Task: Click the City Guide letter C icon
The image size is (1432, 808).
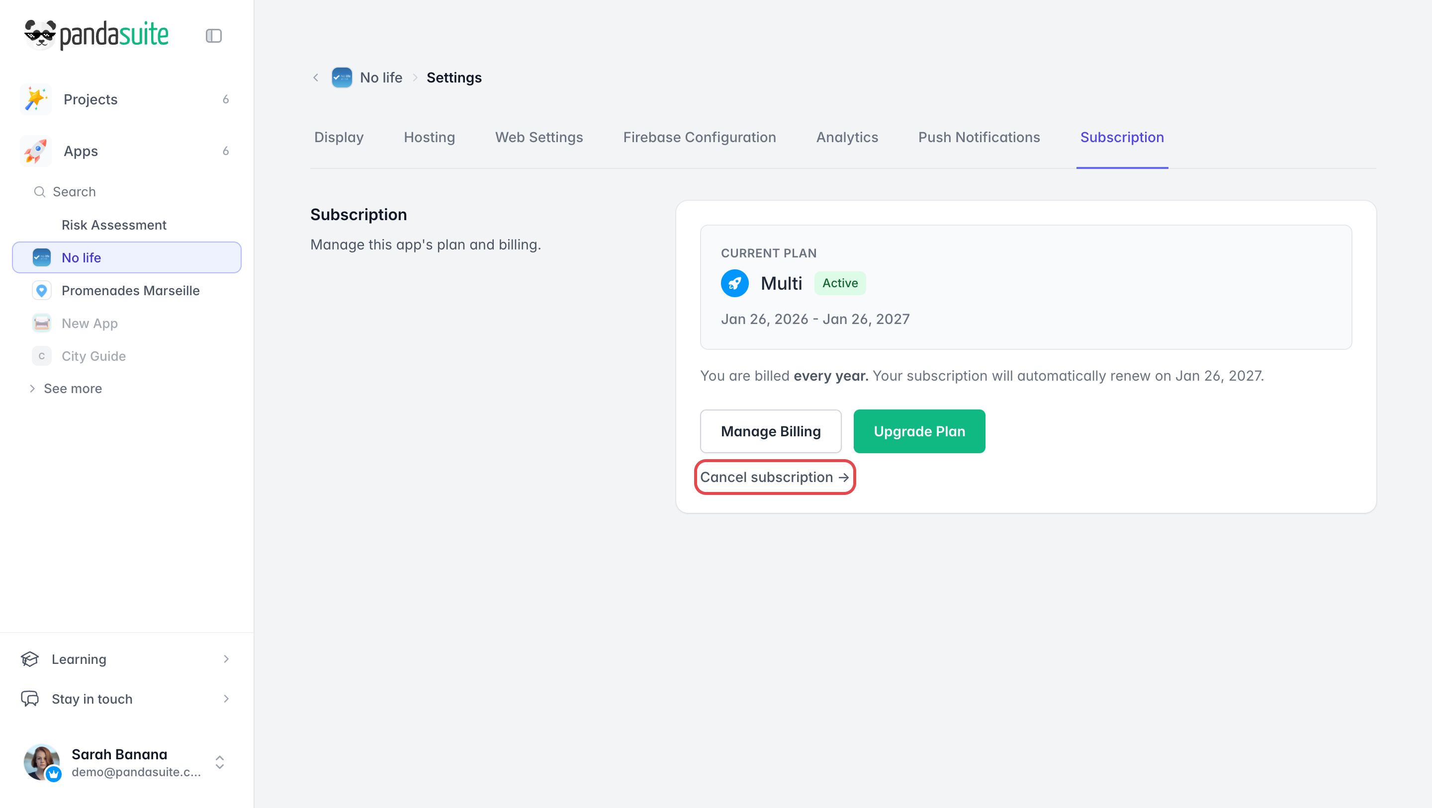Action: point(42,356)
